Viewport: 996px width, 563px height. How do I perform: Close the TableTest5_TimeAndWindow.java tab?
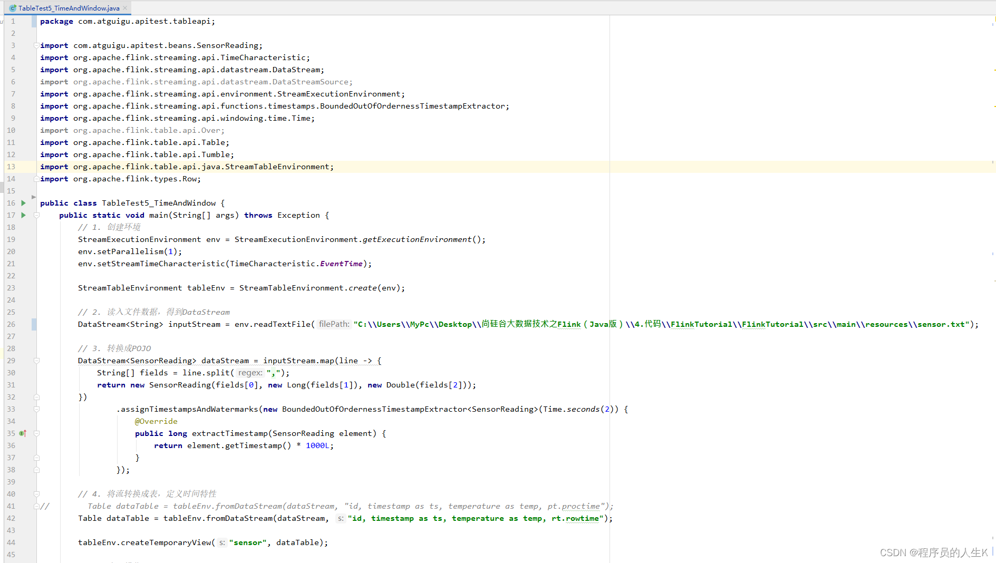point(125,8)
